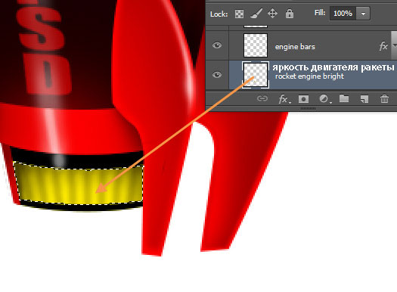Image resolution: width=397 pixels, height=292 pixels.
Task: Lock transparent pixels icon
Action: click(x=239, y=14)
